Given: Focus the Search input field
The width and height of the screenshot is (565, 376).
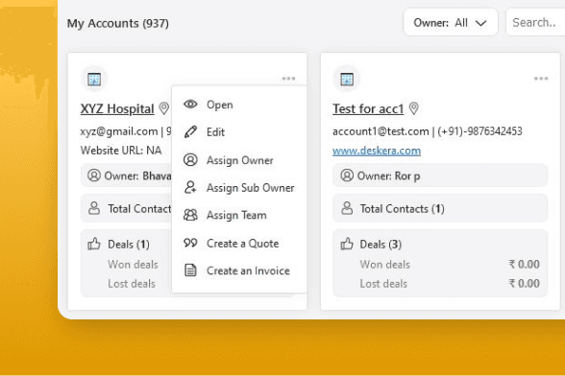Looking at the screenshot, I should tap(535, 23).
